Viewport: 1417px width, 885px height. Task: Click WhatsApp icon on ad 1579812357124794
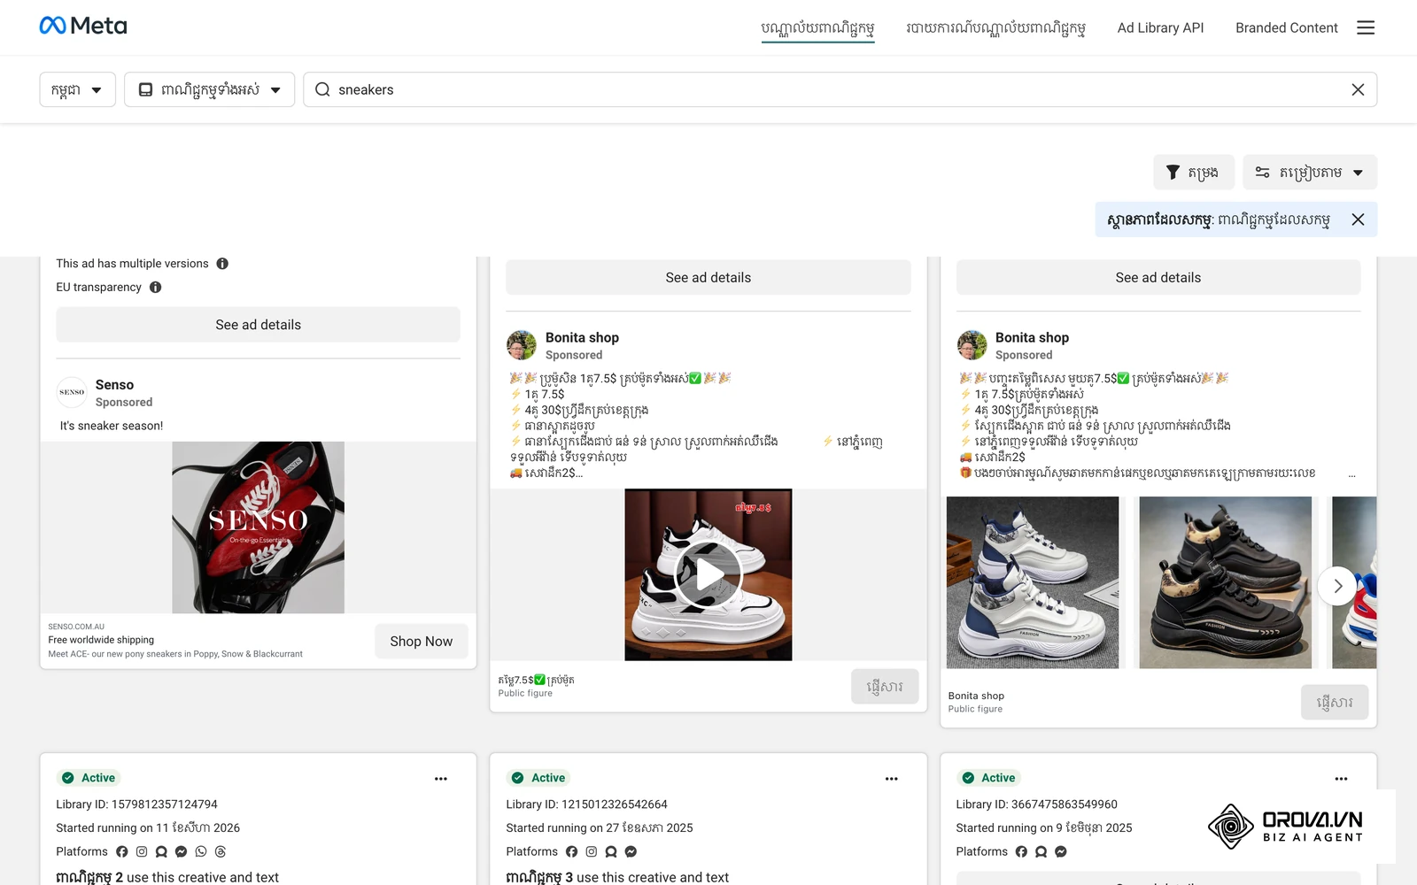click(201, 851)
